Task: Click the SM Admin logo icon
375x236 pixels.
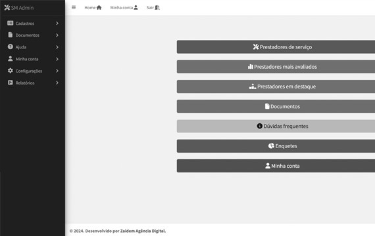Action: pyautogui.click(x=7, y=8)
